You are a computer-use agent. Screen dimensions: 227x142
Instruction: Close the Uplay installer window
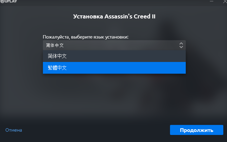click(225, 1)
